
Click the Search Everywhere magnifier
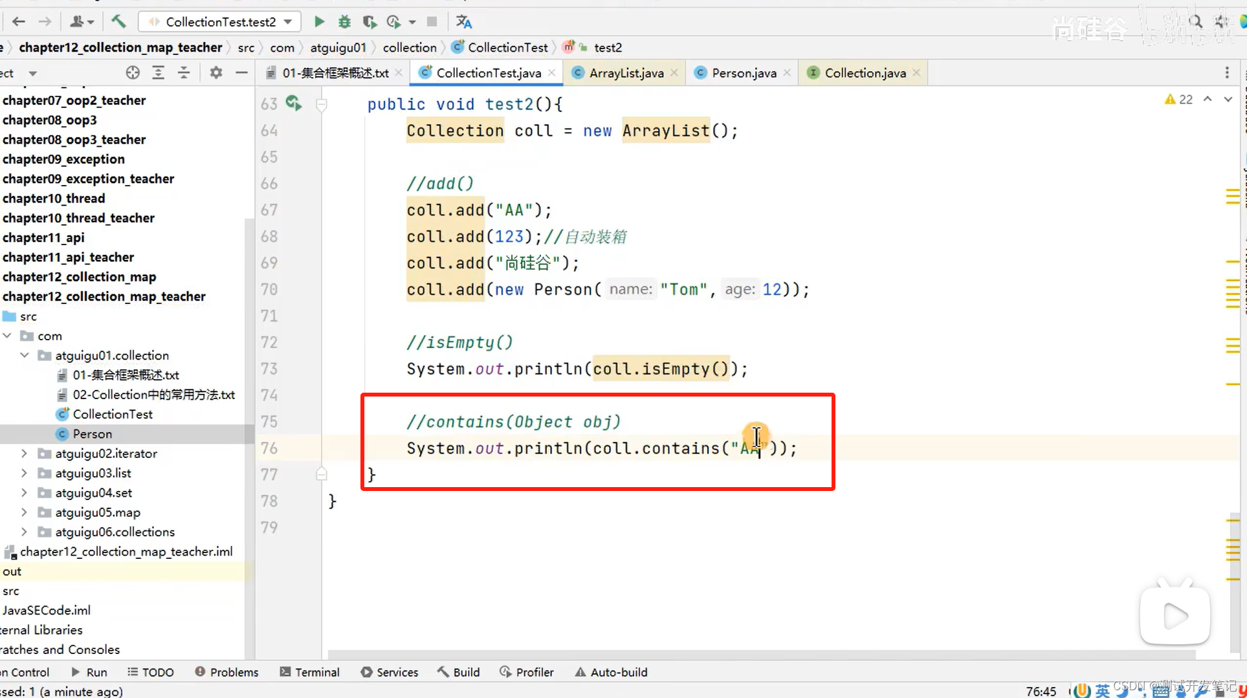(x=1195, y=21)
